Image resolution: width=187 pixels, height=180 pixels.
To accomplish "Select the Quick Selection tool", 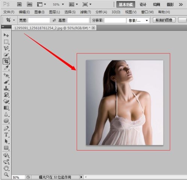I will [x=6, y=55].
